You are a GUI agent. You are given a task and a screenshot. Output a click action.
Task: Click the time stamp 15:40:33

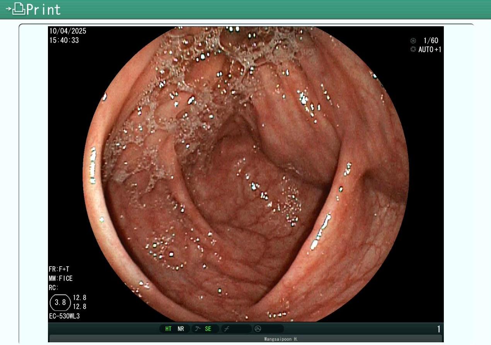[x=64, y=40]
